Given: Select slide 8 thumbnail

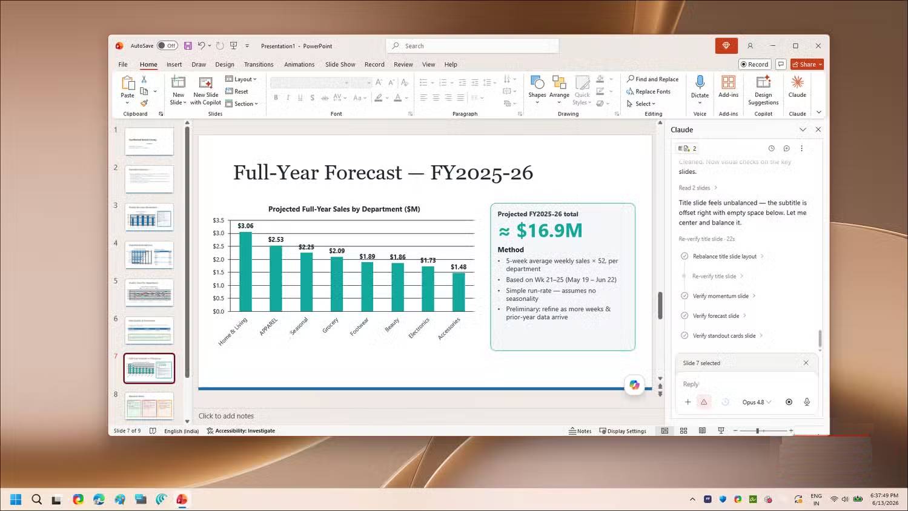Looking at the screenshot, I should coord(149,406).
